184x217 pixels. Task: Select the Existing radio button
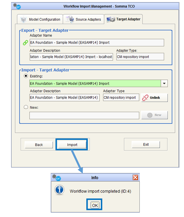26,76
